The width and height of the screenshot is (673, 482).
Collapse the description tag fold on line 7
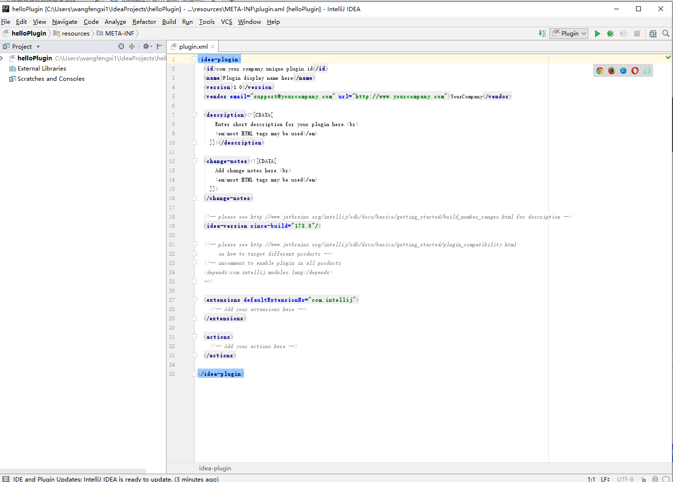tap(194, 115)
